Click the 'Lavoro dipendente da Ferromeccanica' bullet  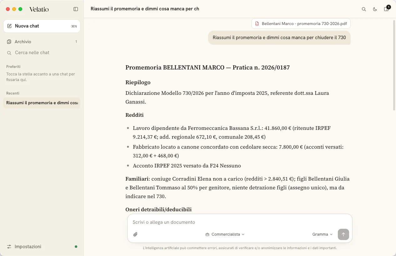[232, 132]
